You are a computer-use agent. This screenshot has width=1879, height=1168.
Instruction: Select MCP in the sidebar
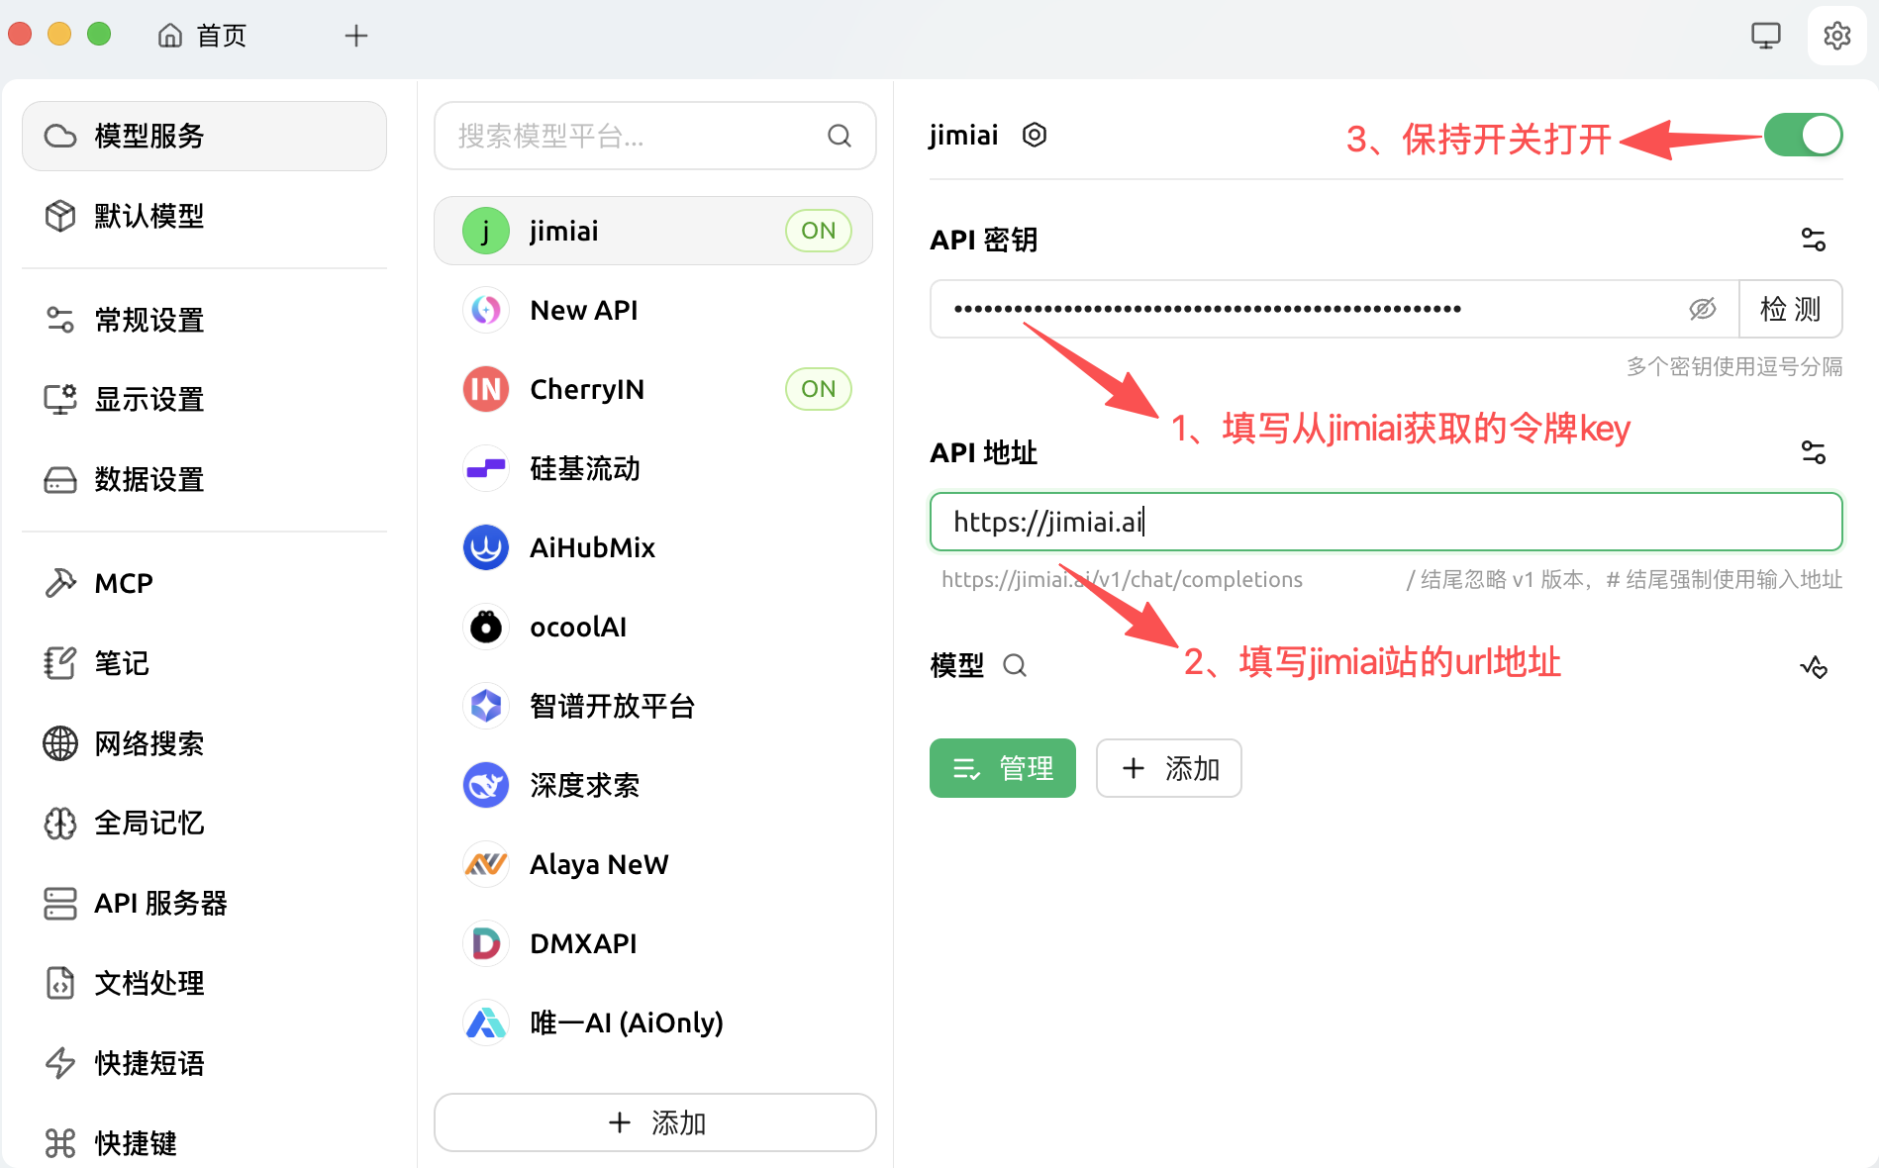tap(122, 583)
